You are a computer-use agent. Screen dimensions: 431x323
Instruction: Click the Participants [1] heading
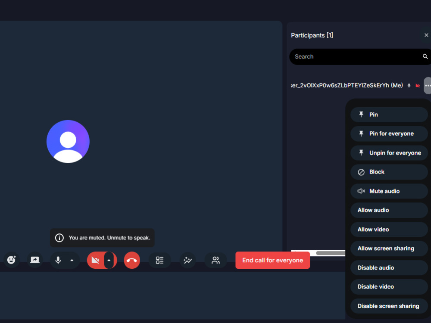pyautogui.click(x=312, y=35)
